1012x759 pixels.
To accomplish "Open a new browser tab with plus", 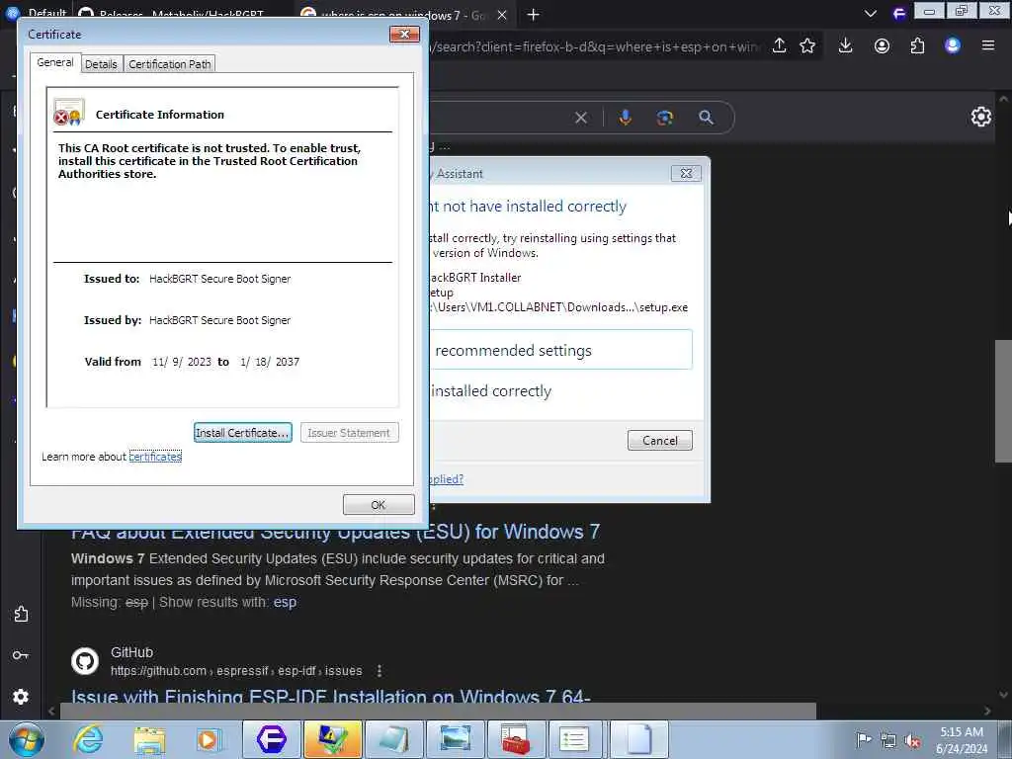I will (533, 15).
